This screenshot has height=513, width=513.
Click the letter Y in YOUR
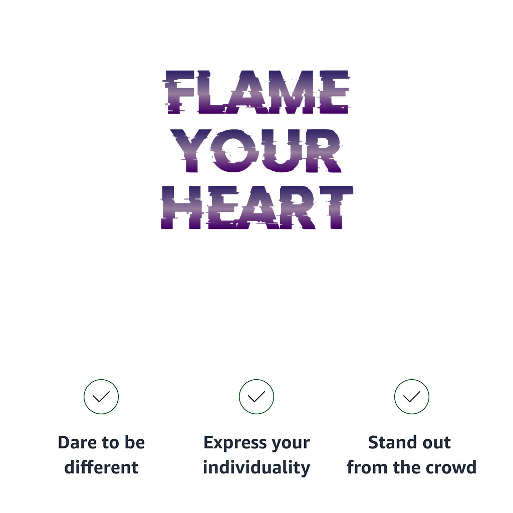[x=192, y=150]
